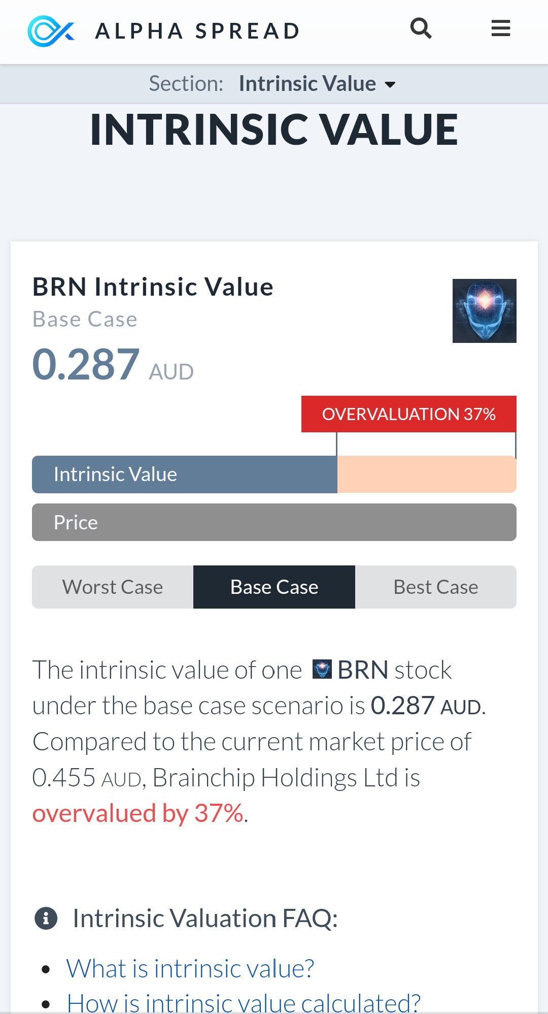Open search with the magnifier icon
This screenshot has width=548, height=1014.
421,28
